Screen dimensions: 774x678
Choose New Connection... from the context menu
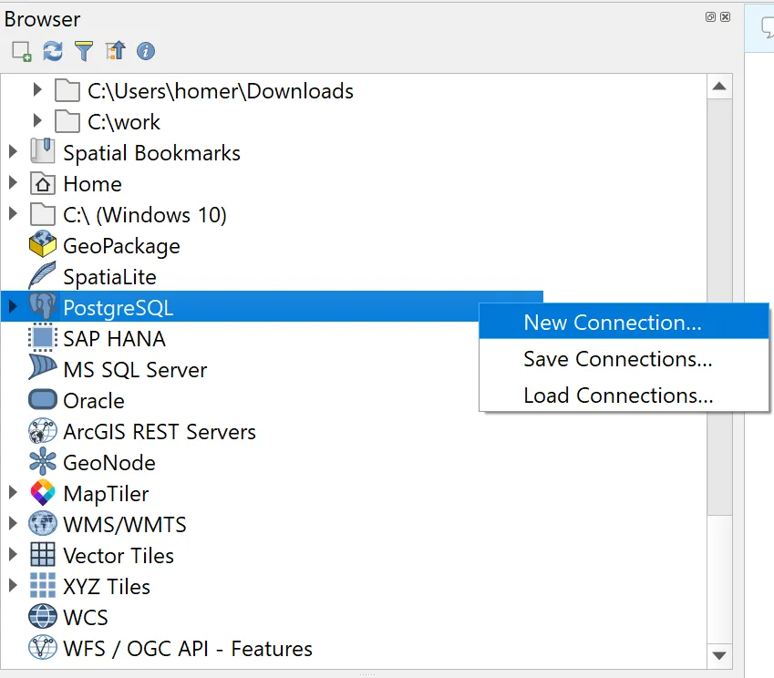pos(612,323)
